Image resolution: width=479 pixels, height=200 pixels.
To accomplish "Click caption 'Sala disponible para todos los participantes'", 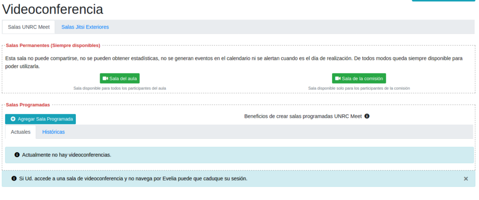I will pos(120,88).
